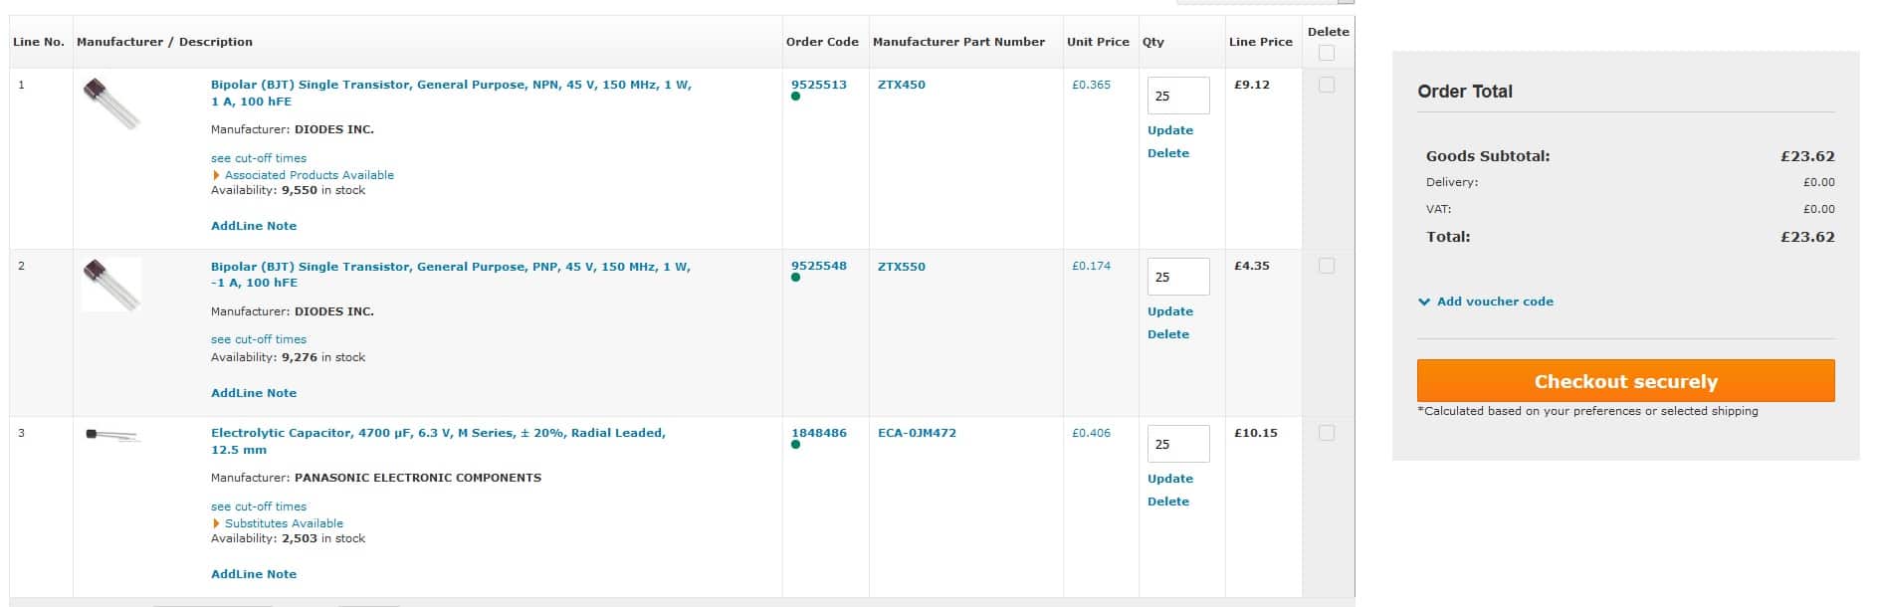
Task: Click the PANASONIC ELECTRONIC COMPONENTS manufacturer text
Action: (418, 478)
